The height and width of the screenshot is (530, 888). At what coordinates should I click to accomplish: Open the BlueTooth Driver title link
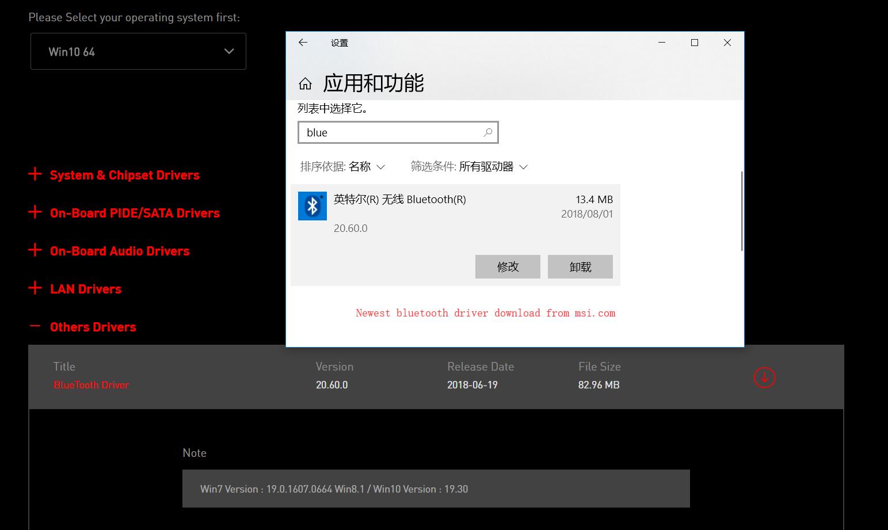91,385
